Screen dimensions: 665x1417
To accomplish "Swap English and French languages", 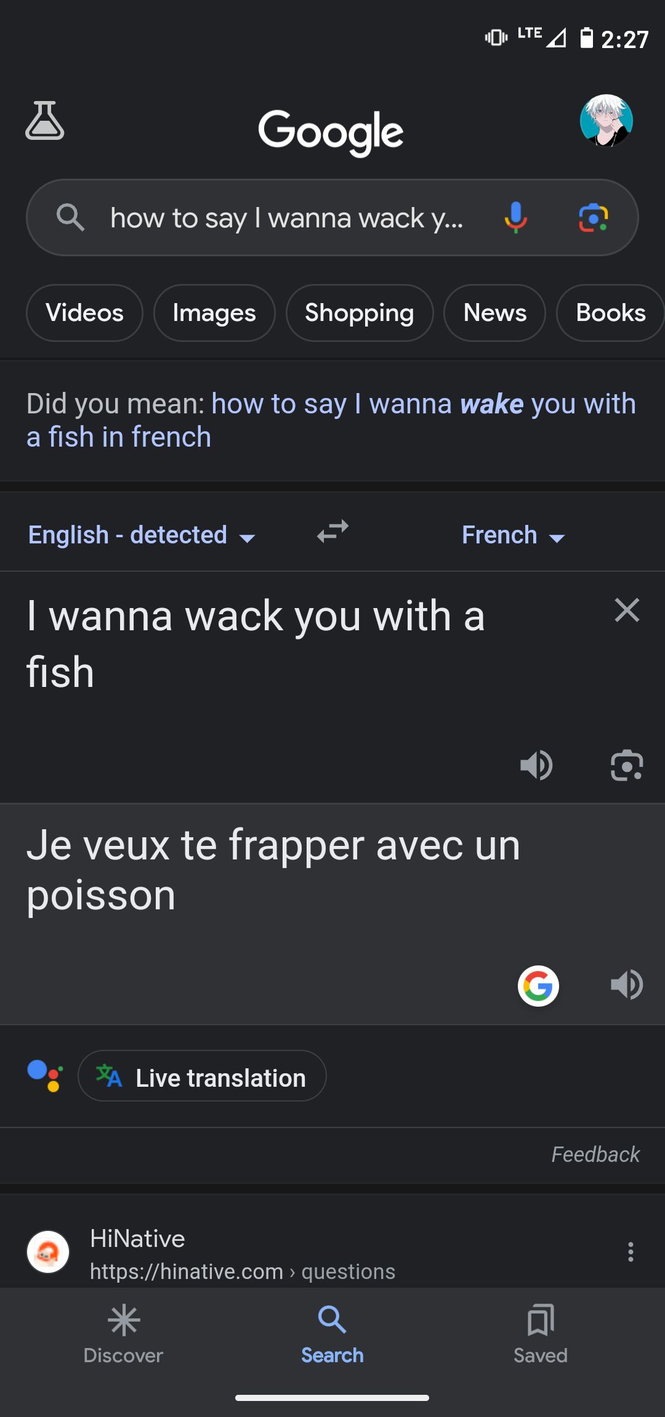I will pyautogui.click(x=332, y=531).
